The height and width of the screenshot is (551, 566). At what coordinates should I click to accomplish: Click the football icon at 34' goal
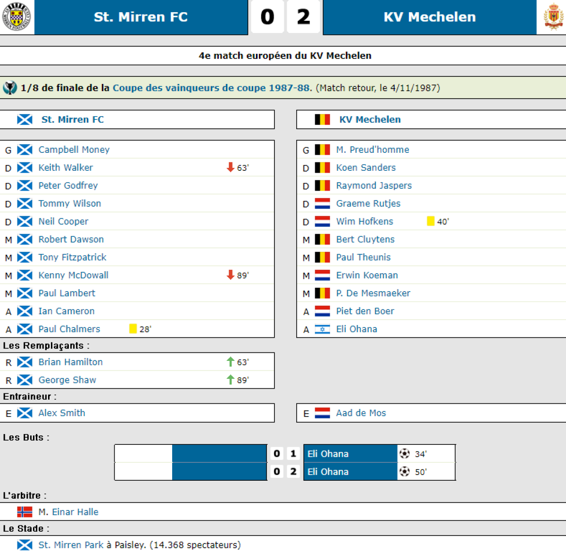[405, 454]
